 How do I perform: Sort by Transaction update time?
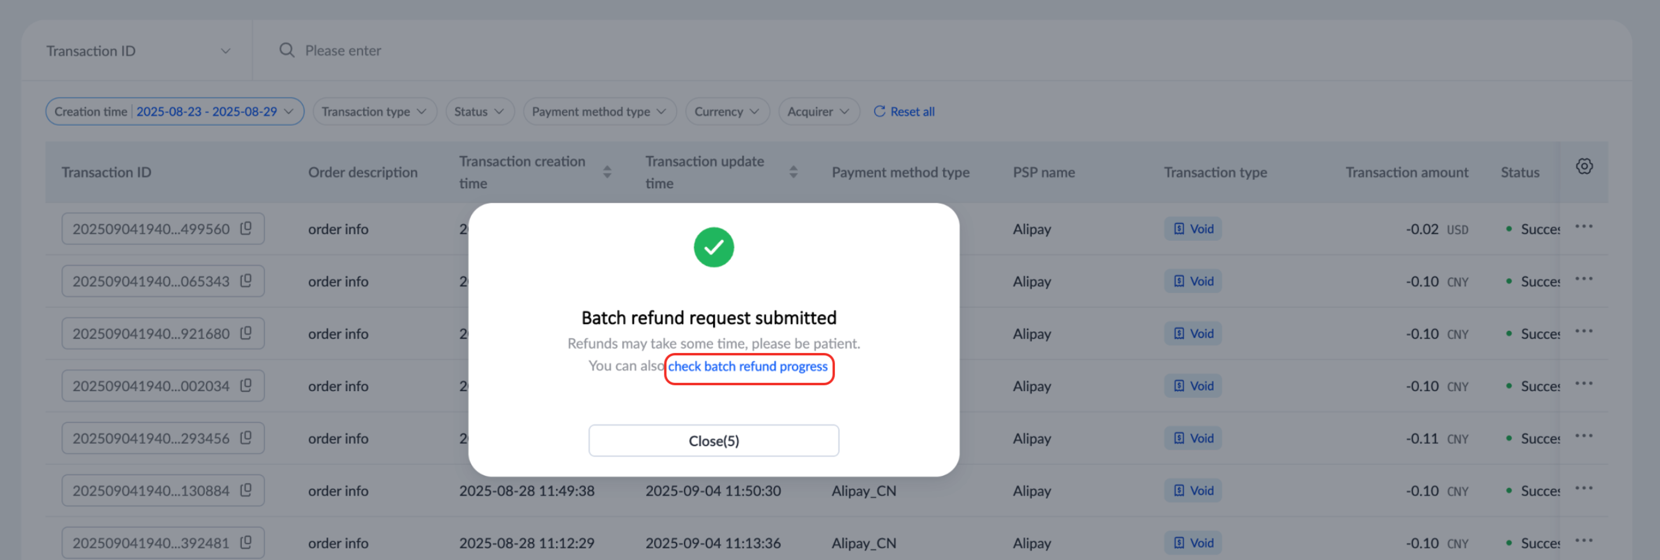[x=793, y=172]
